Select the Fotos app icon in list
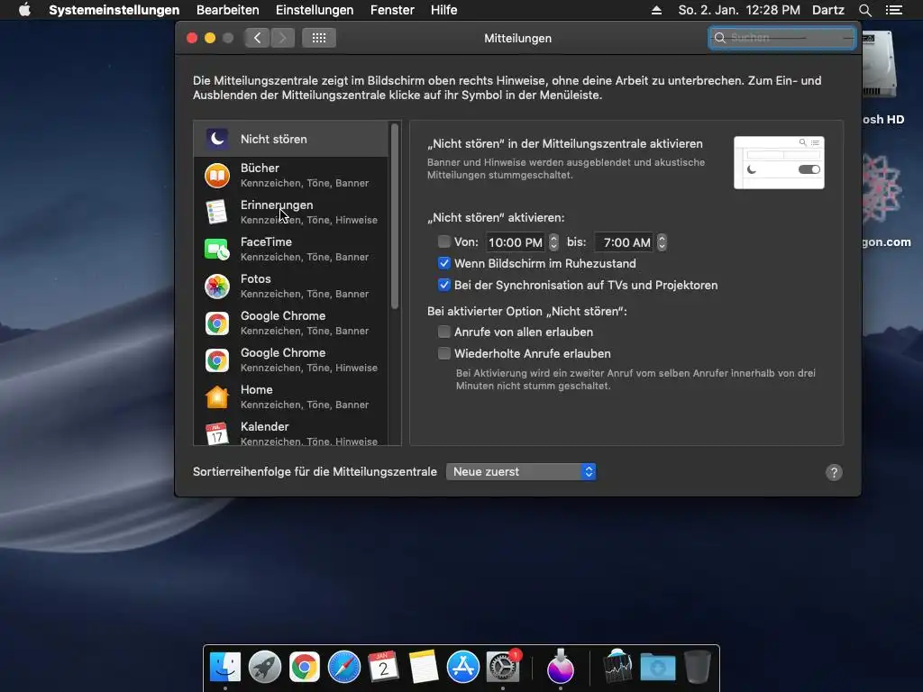 217,287
